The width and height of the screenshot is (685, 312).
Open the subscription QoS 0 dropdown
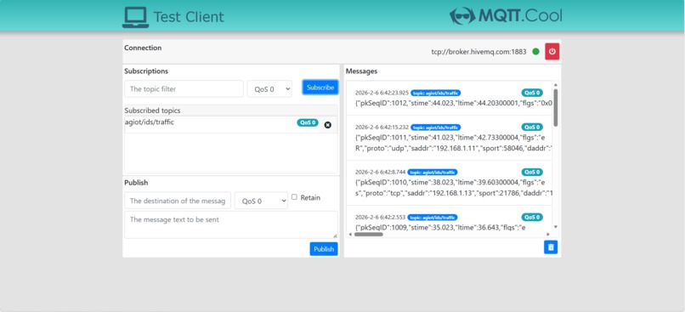(269, 88)
